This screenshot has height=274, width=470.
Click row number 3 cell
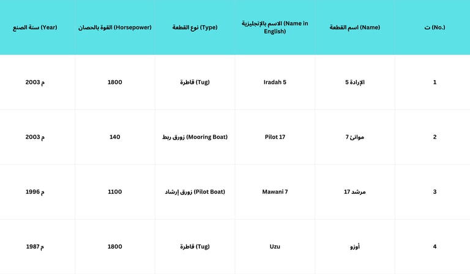click(435, 191)
